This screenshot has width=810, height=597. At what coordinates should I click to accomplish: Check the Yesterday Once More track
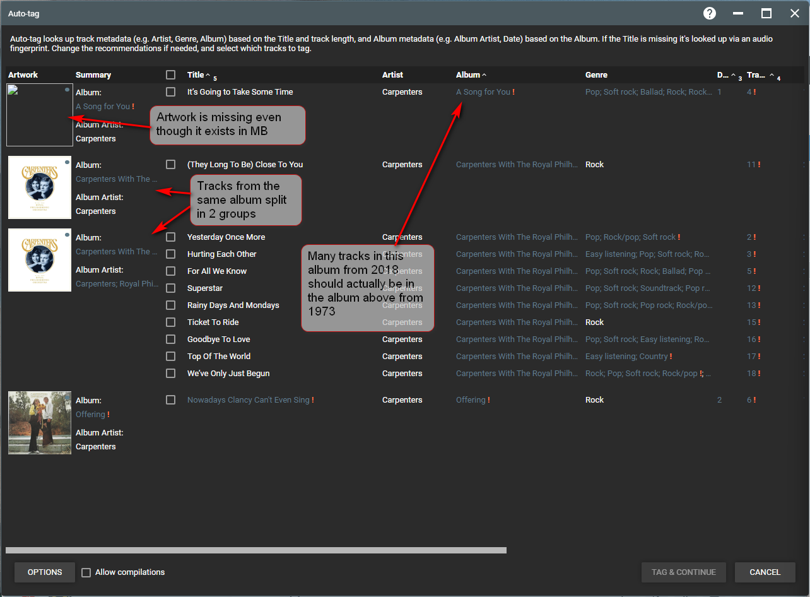pyautogui.click(x=170, y=237)
